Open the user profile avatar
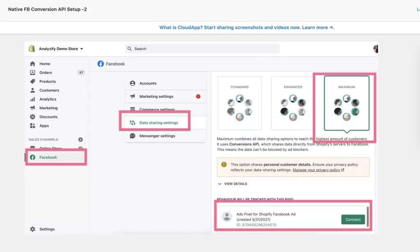This screenshot has width=420, height=252. 376,49
